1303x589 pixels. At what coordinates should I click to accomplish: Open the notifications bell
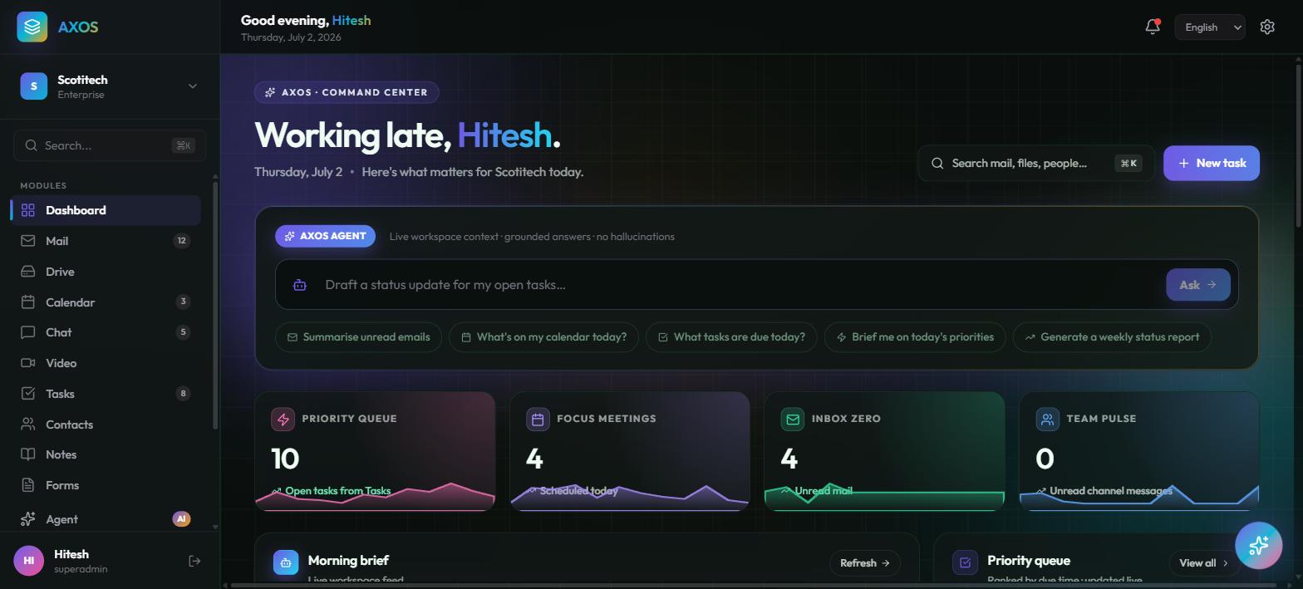(1153, 27)
